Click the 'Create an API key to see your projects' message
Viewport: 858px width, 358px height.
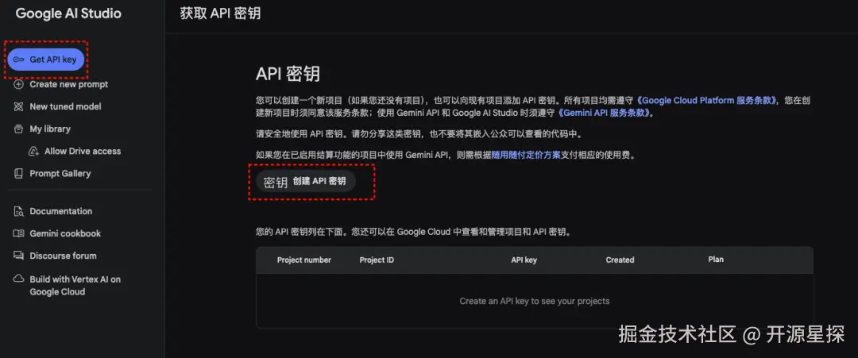[x=534, y=301]
